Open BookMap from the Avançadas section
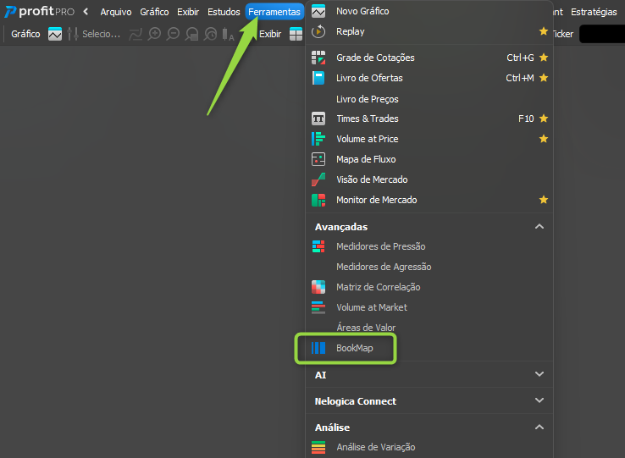The width and height of the screenshot is (625, 458). [354, 348]
